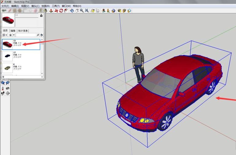This screenshot has width=236, height=155.
Task: Activate the Orbit camera tool
Action: tap(72, 11)
